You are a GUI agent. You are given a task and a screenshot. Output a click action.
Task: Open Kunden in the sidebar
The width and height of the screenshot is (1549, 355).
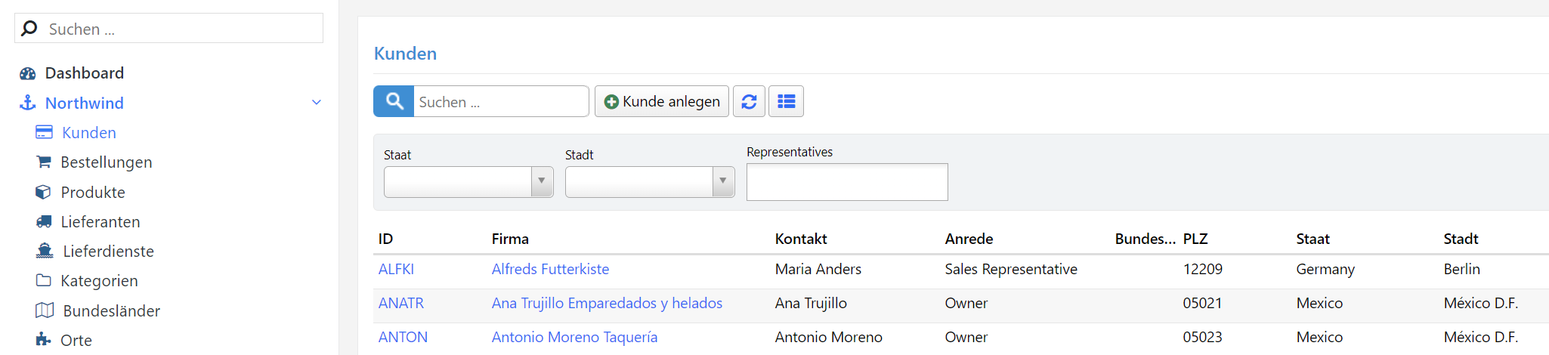pos(88,133)
